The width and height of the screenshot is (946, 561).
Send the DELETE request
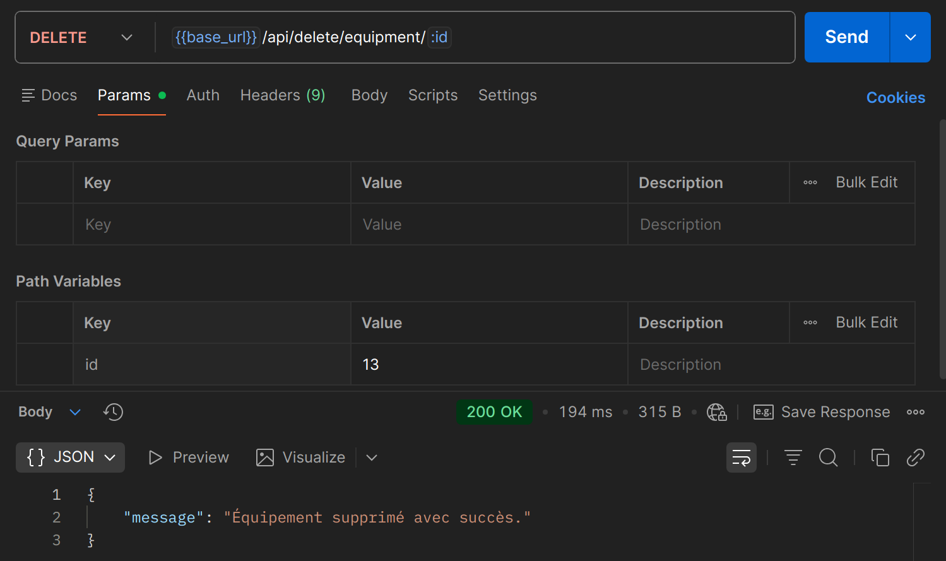[847, 37]
